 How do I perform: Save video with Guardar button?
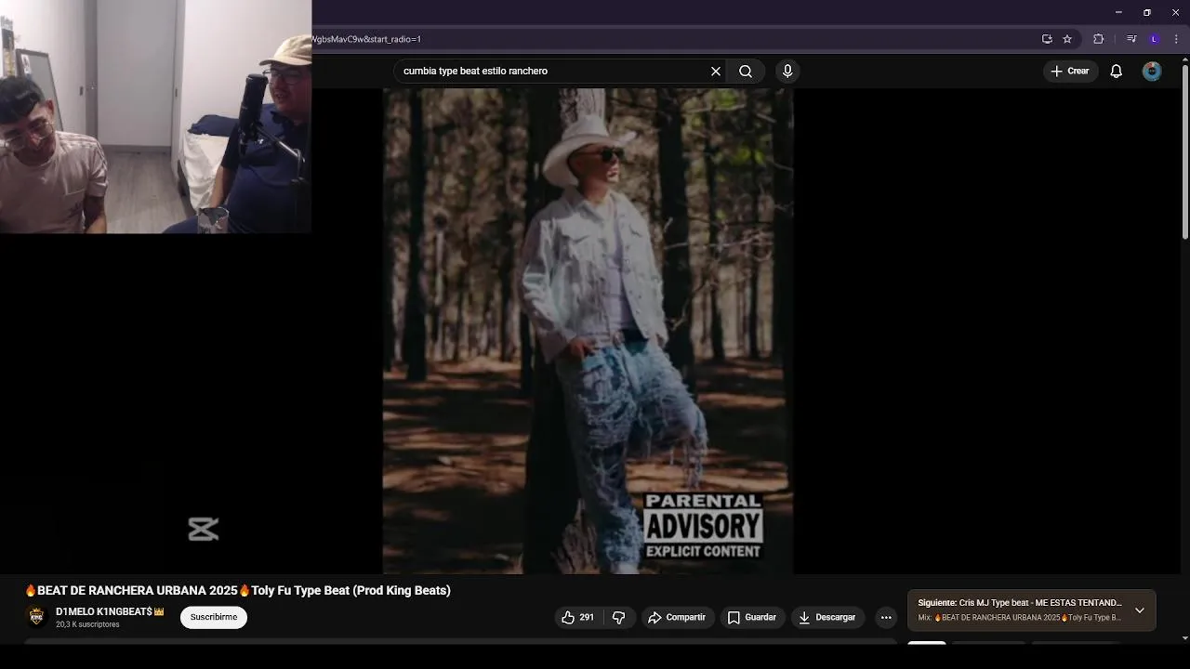click(x=752, y=617)
